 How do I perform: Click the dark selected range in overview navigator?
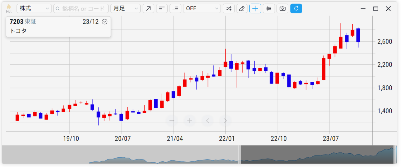point(317,155)
